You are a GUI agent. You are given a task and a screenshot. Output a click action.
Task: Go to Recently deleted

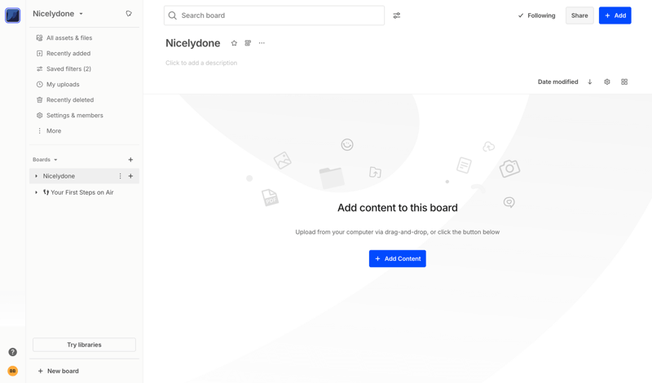[x=69, y=100]
